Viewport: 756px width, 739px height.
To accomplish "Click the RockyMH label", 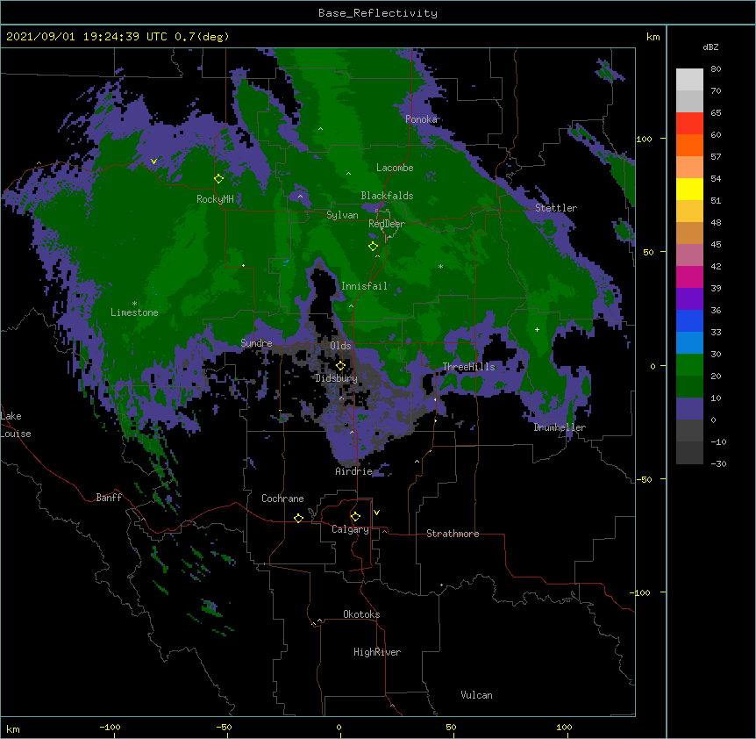I will (215, 199).
